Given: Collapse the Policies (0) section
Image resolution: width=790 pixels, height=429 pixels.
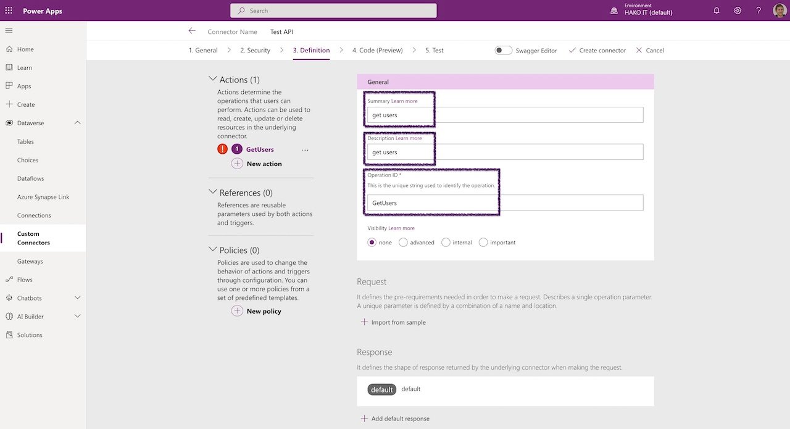Looking at the screenshot, I should tap(213, 249).
